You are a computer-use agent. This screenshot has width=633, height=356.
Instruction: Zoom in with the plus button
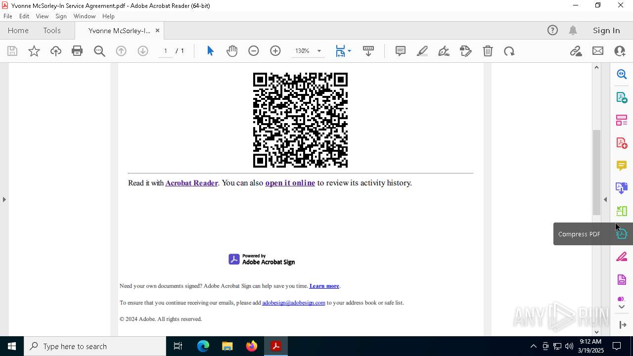(x=275, y=51)
